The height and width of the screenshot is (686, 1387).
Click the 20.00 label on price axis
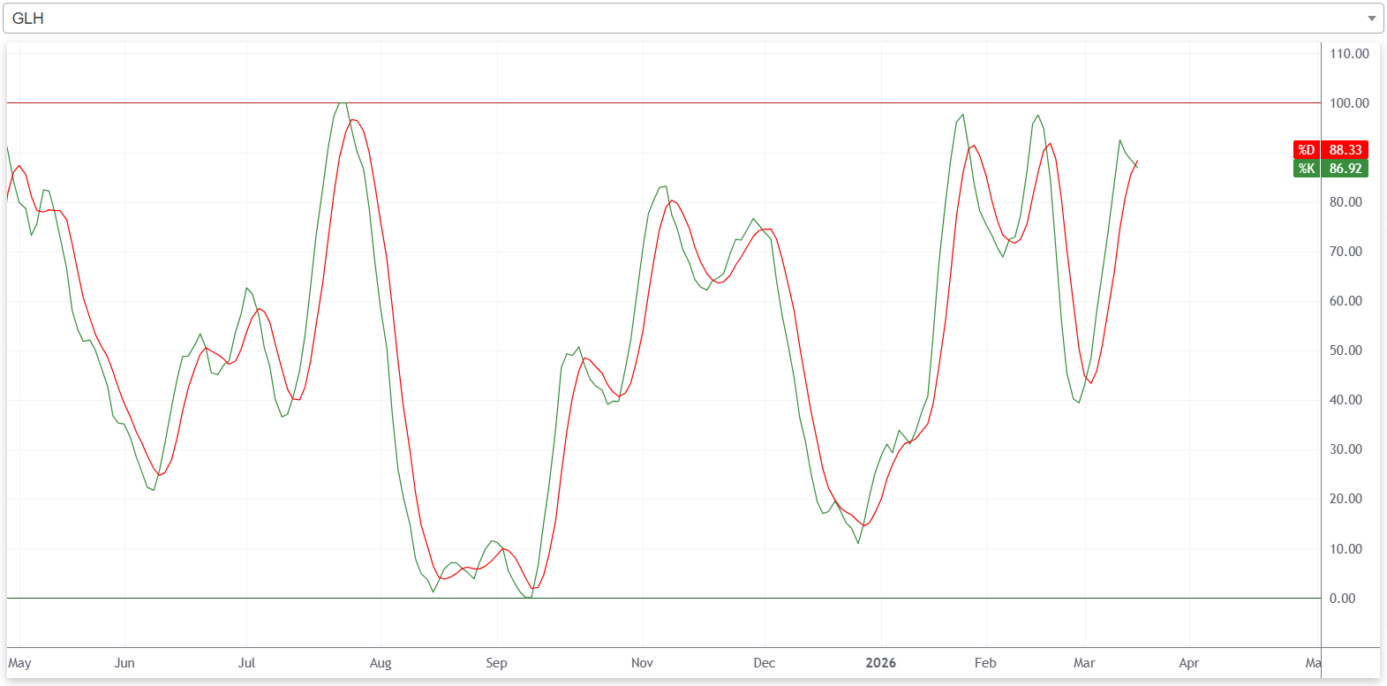pyautogui.click(x=1346, y=499)
